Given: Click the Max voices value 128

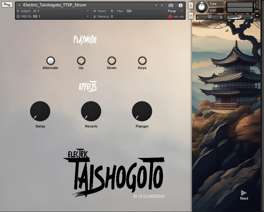Looking at the screenshot, I should pyautogui.click(x=129, y=11).
